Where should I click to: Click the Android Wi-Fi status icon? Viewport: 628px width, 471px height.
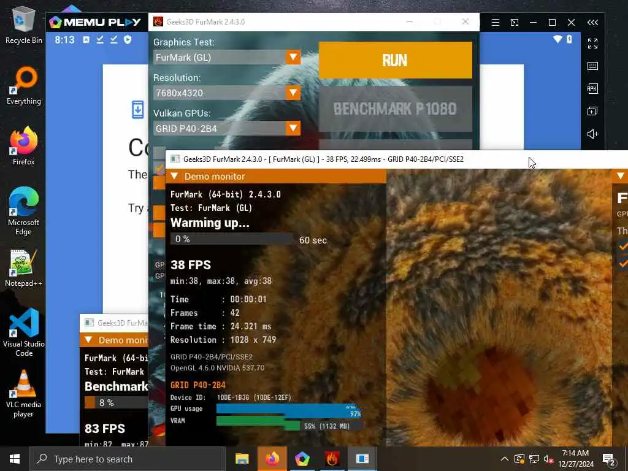click(557, 39)
